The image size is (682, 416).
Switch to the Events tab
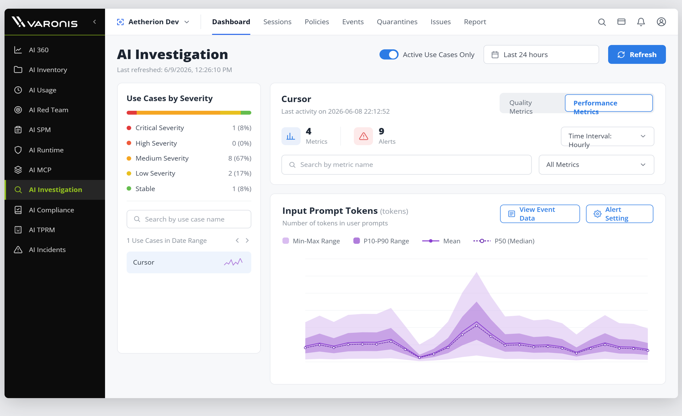(353, 22)
